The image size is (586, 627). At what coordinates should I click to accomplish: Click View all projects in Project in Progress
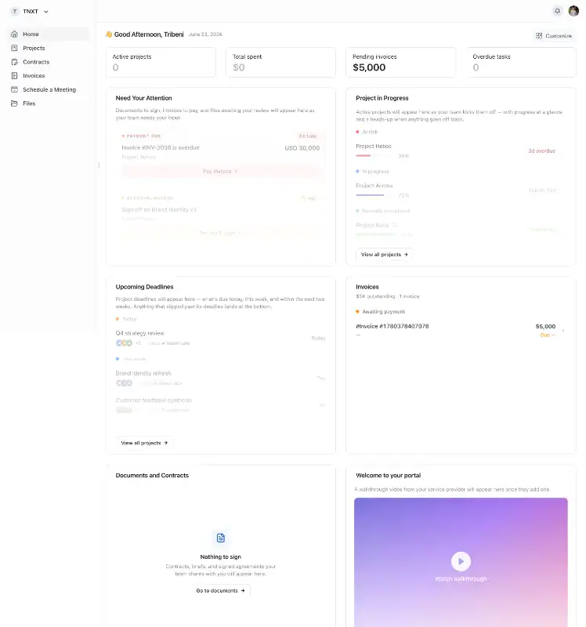[x=384, y=254]
